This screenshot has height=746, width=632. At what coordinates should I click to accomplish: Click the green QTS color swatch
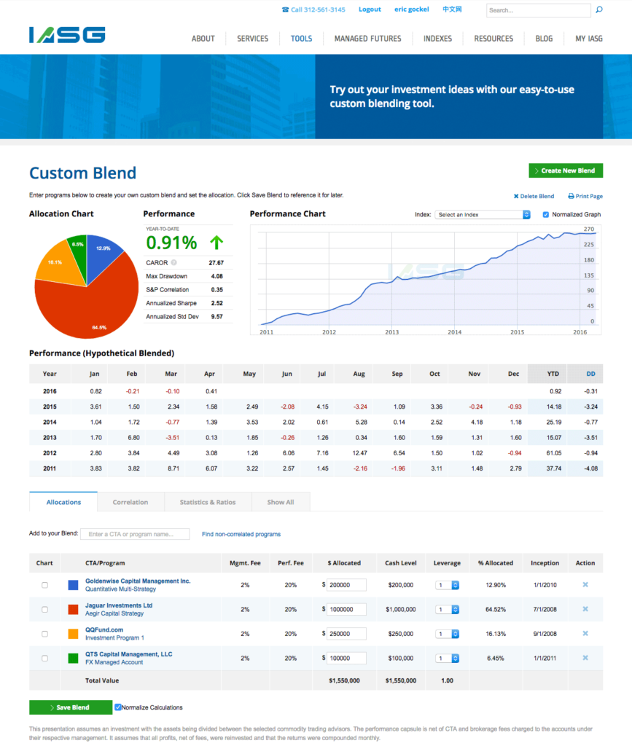pyautogui.click(x=73, y=659)
